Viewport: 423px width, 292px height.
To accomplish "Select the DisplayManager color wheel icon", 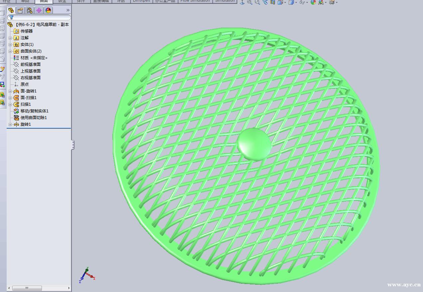I will pyautogui.click(x=48, y=10).
